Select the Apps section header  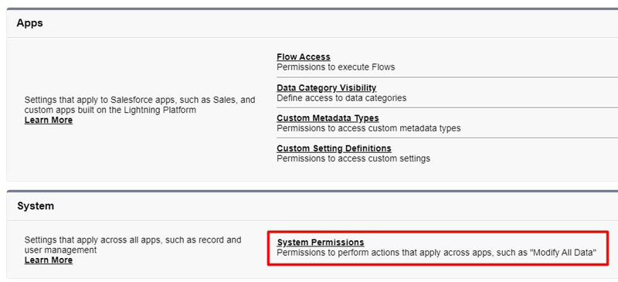pyautogui.click(x=29, y=23)
